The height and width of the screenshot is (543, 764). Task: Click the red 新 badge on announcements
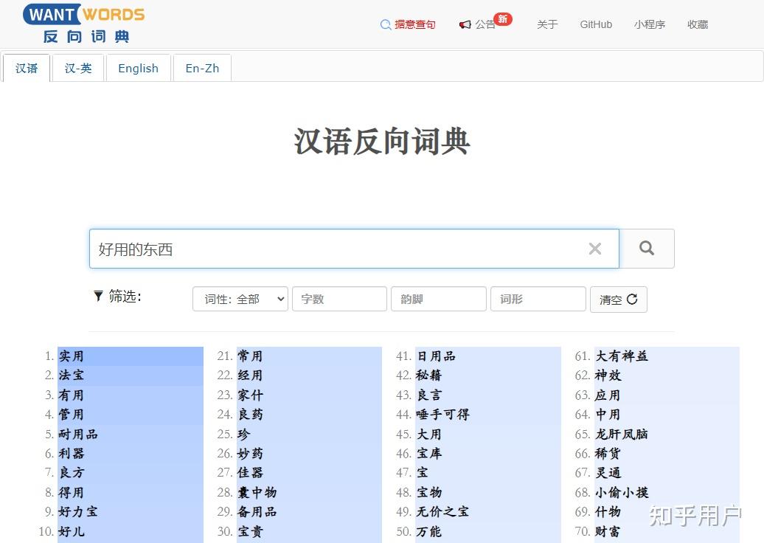[x=502, y=19]
